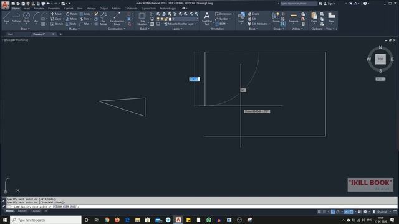Click the Mirror tool
Image resolution: width=399 pixels, height=224 pixels.
point(72,19)
